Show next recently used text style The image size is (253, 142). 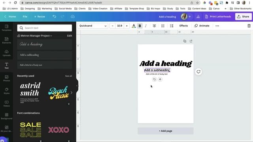point(72,93)
